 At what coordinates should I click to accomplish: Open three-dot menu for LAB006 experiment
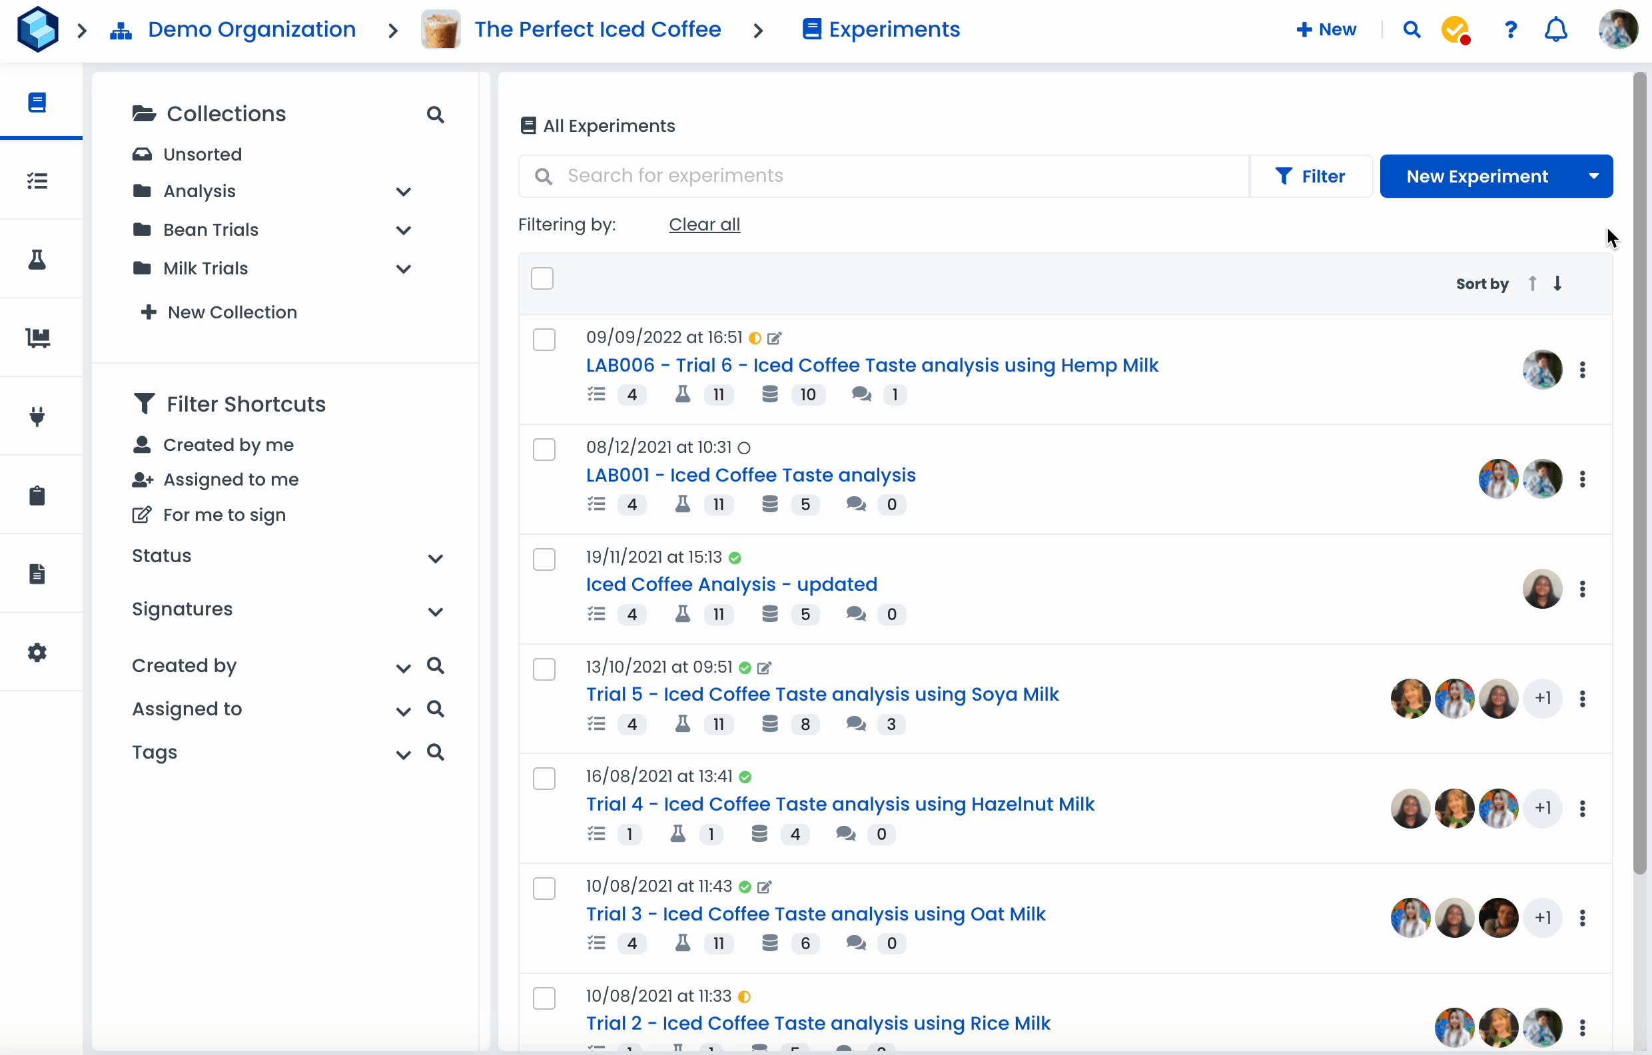pyautogui.click(x=1582, y=370)
